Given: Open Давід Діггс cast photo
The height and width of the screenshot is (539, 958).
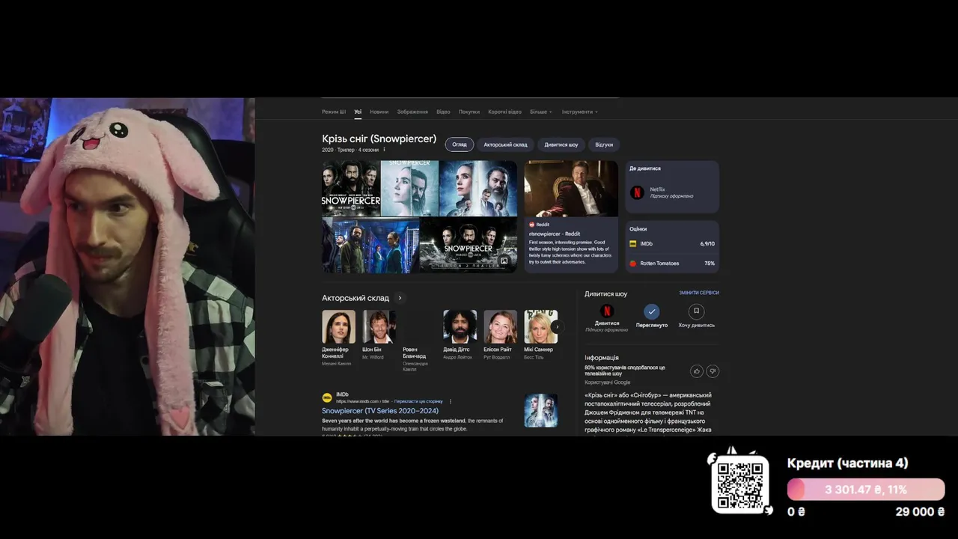Looking at the screenshot, I should pos(460,326).
